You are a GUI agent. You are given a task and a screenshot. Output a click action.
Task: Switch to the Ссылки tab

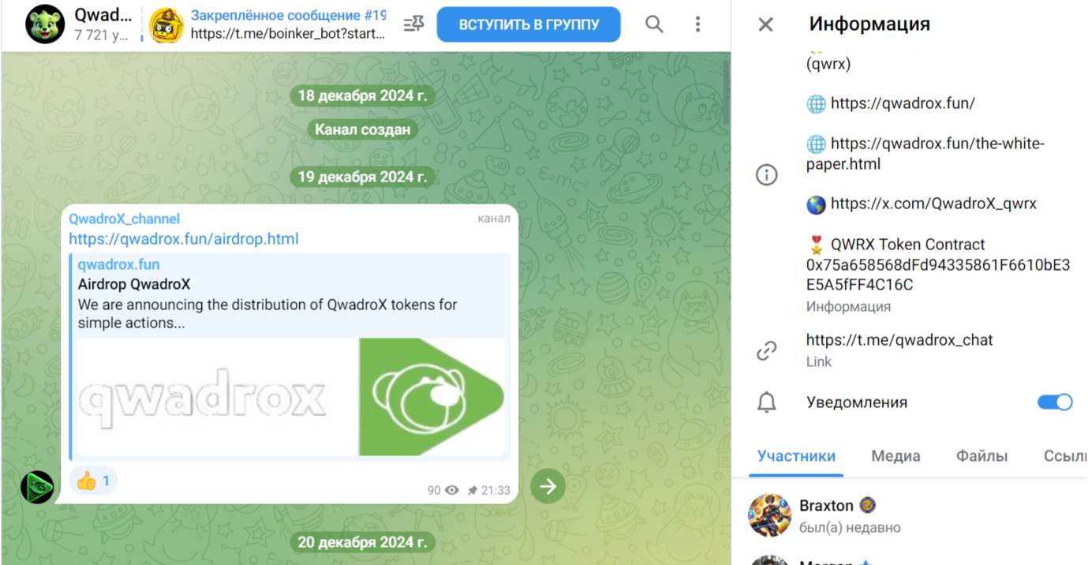click(x=1065, y=456)
